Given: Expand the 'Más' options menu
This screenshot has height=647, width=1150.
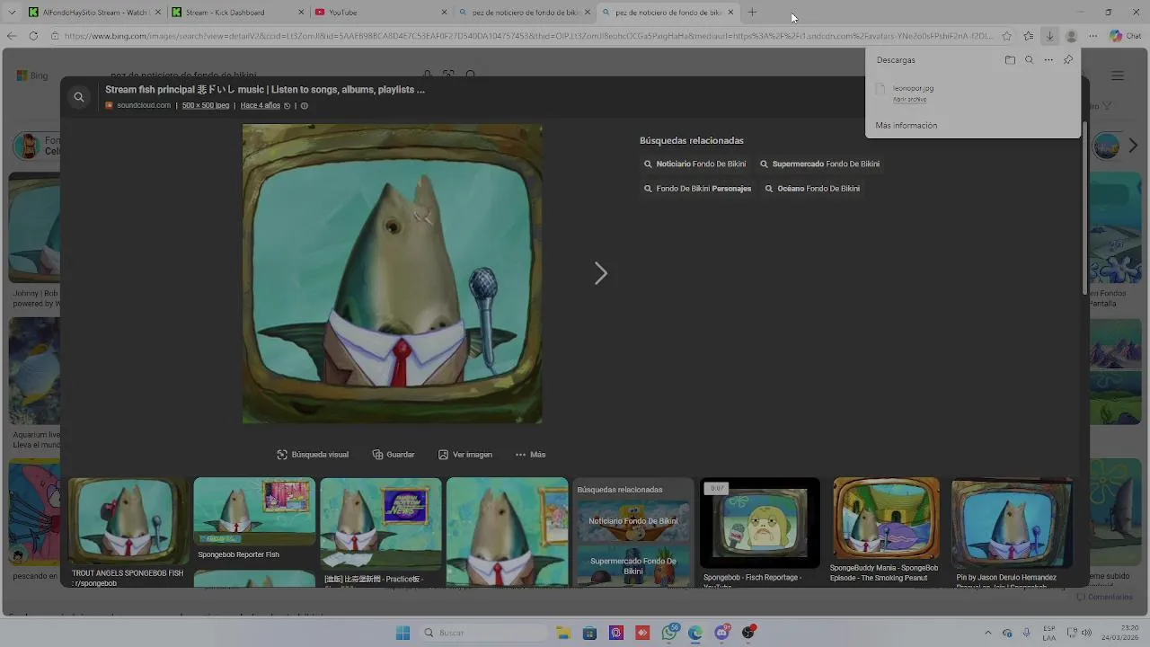Looking at the screenshot, I should click(x=531, y=455).
